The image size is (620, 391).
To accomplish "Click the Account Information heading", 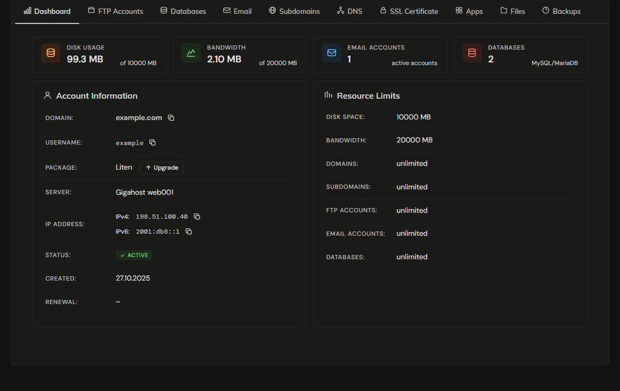I will (x=97, y=96).
